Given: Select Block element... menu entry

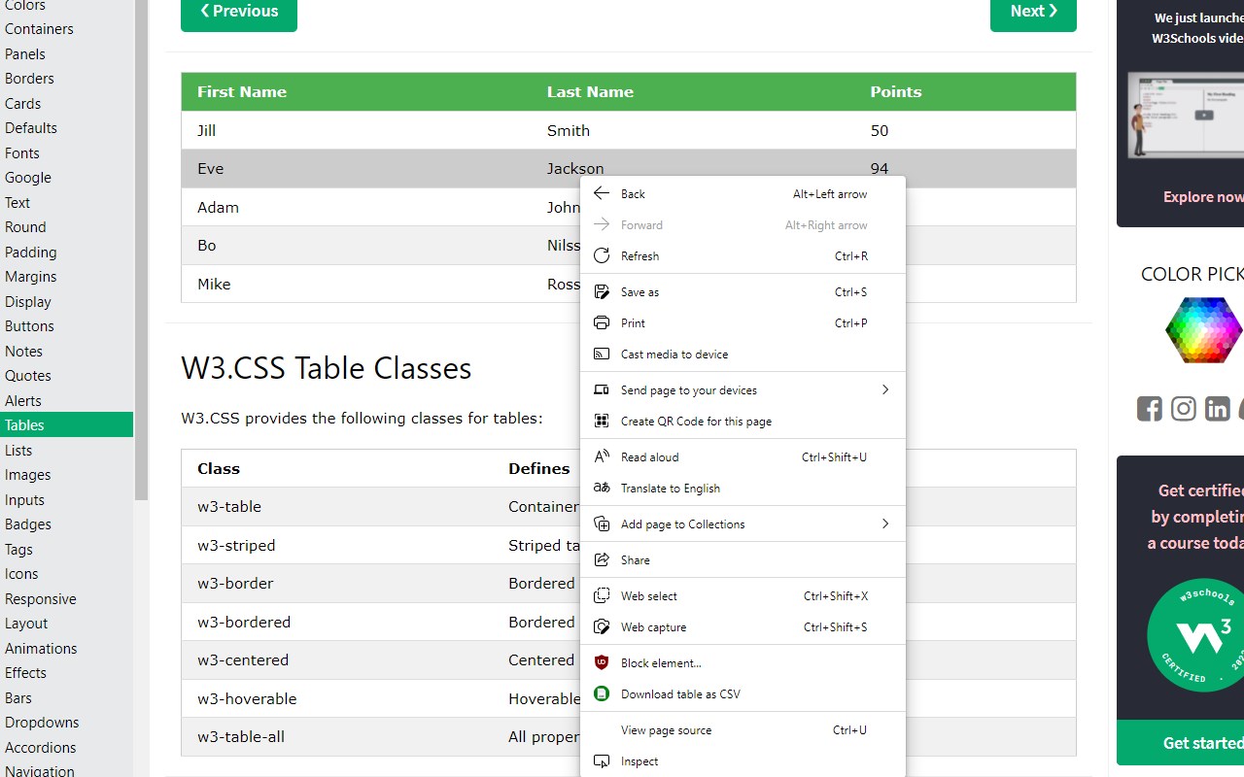Looking at the screenshot, I should pos(743,662).
